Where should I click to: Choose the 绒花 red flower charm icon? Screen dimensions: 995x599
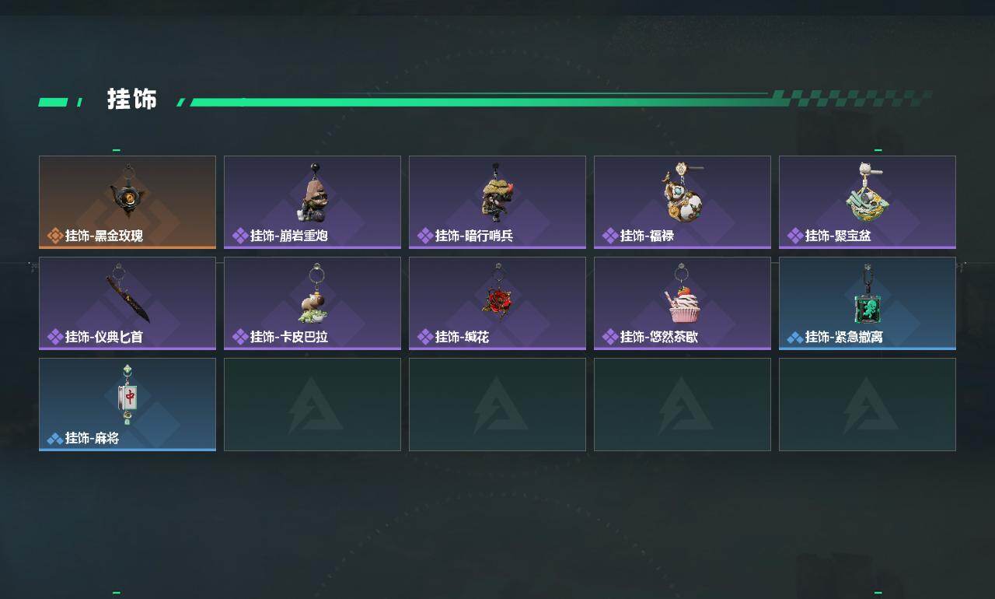click(x=497, y=293)
